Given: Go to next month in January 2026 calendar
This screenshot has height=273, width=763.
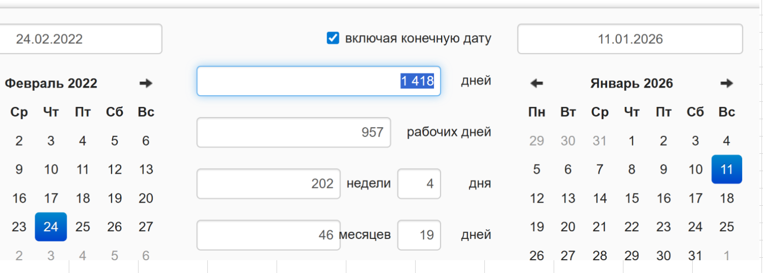Looking at the screenshot, I should (x=726, y=84).
